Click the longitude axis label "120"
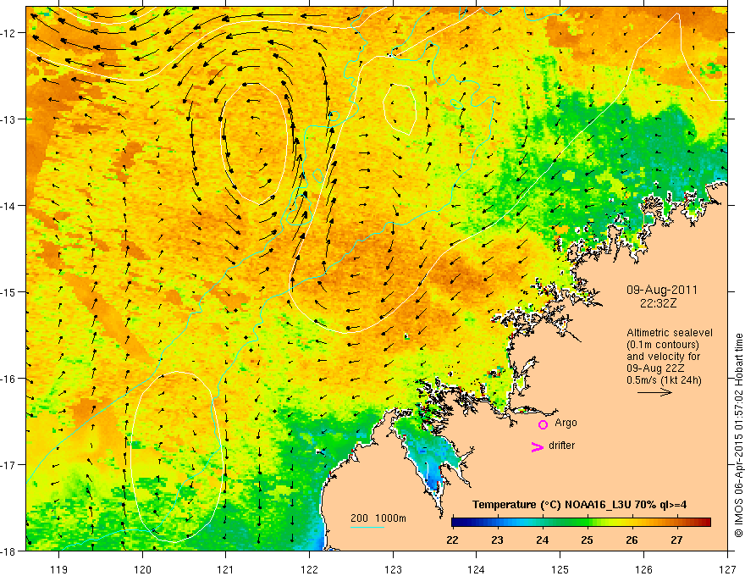 [142, 569]
